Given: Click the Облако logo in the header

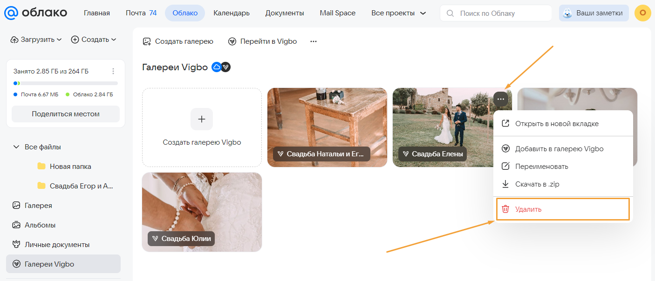Looking at the screenshot, I should point(36,13).
